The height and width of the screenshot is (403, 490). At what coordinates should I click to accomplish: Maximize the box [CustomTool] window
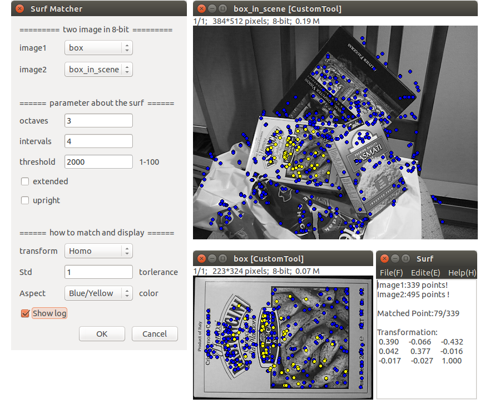point(222,259)
